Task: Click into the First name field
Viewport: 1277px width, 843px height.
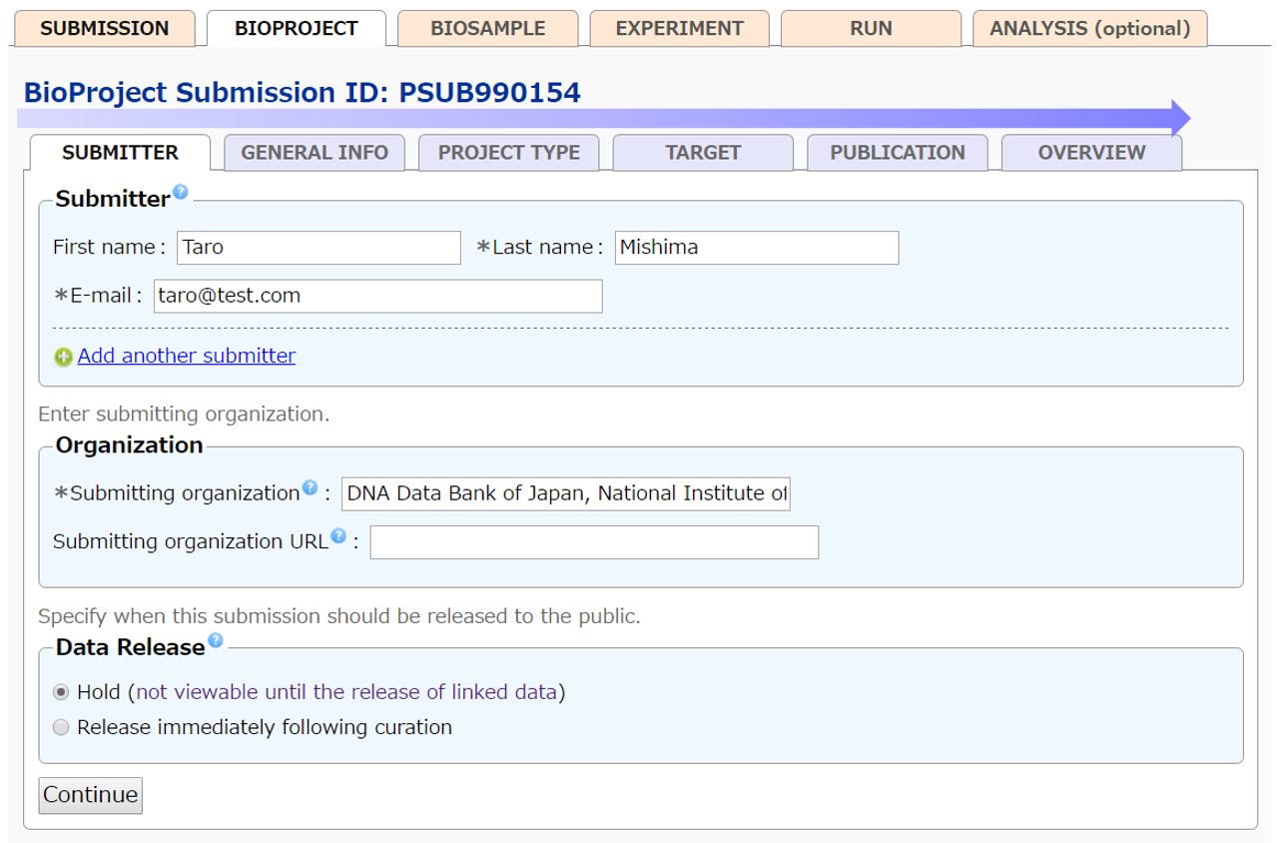Action: point(319,248)
